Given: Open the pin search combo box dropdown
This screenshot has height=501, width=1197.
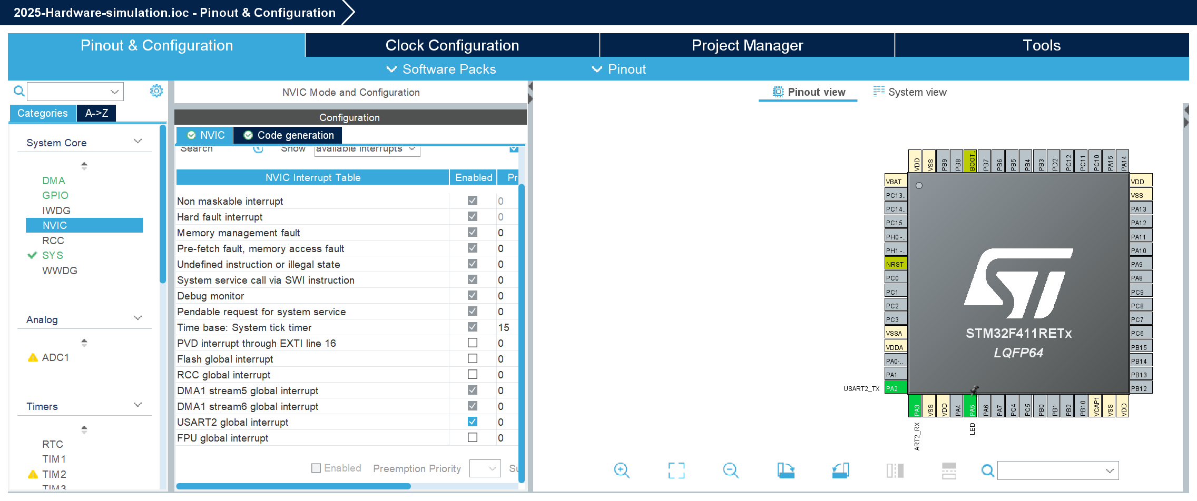Looking at the screenshot, I should [x=1110, y=470].
